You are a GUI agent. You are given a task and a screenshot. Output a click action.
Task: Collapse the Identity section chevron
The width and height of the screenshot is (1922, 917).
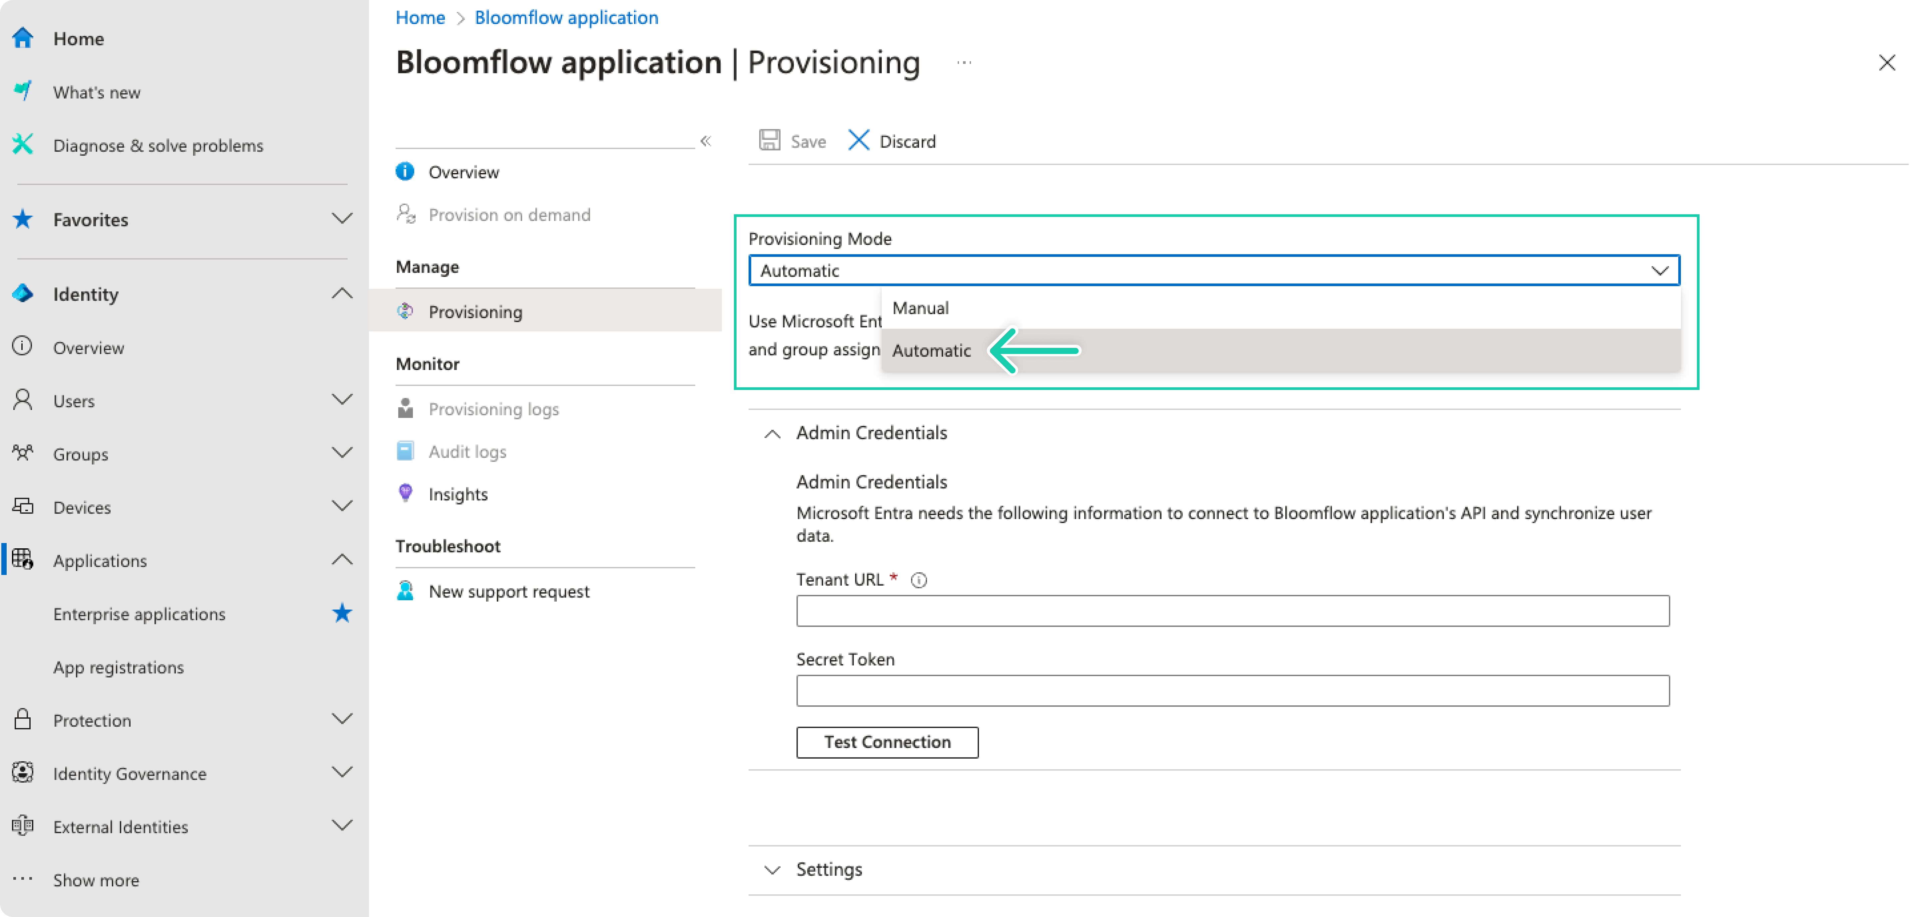(342, 293)
